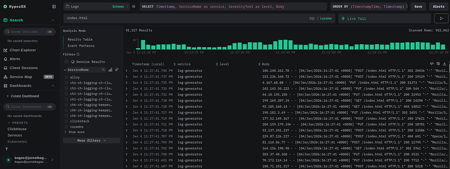Open the More filters dropdown
450x169 pixels.
click(91, 141)
